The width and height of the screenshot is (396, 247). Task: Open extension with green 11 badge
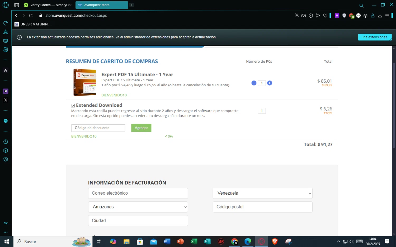click(x=351, y=16)
